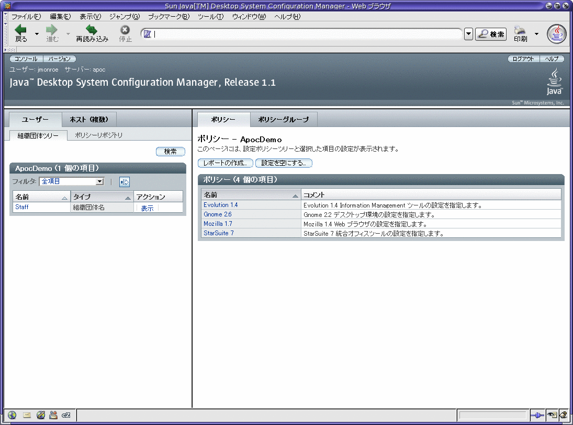This screenshot has height=425, width=573.
Task: Switch to the ポリシーグループ tab
Action: pyautogui.click(x=284, y=119)
